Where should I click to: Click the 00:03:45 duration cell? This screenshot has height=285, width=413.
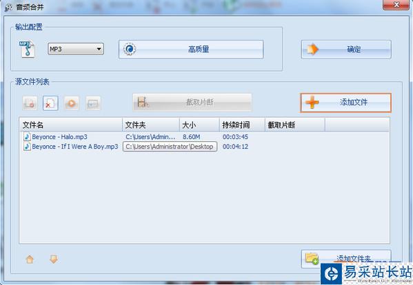click(236, 137)
